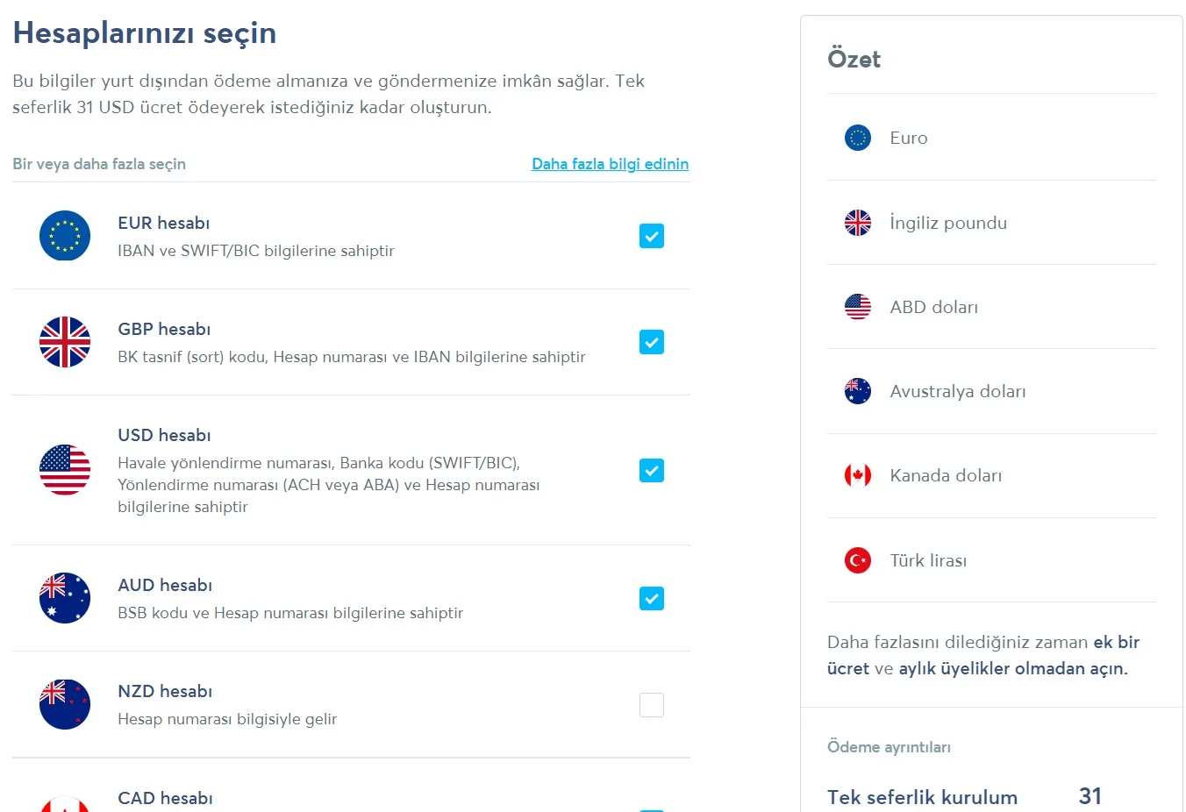
Task: Open the "Daha fazla bilgi edinin" link
Action: pos(610,164)
